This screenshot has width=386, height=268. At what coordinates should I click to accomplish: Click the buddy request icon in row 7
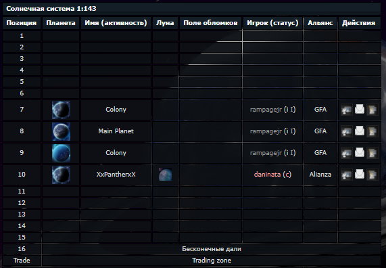coord(372,110)
